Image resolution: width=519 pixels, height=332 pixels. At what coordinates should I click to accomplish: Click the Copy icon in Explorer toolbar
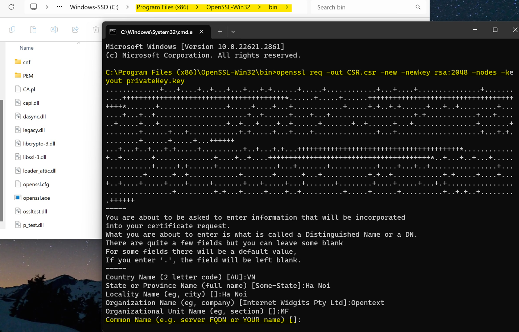click(12, 29)
